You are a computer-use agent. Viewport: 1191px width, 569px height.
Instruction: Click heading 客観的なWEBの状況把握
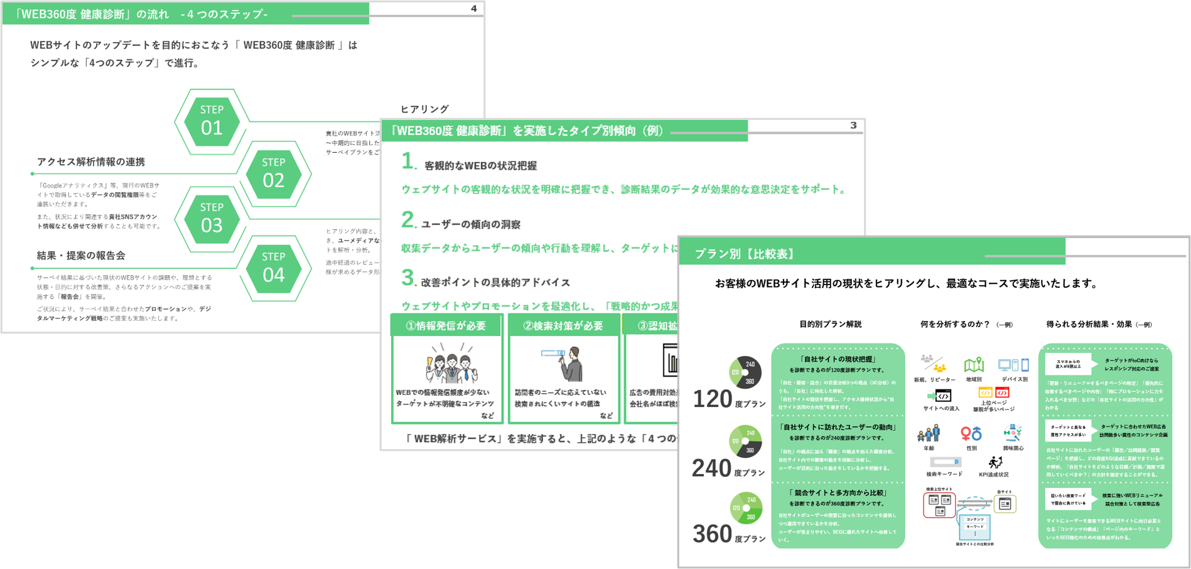(480, 166)
